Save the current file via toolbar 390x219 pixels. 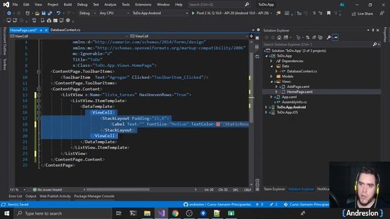(43, 13)
